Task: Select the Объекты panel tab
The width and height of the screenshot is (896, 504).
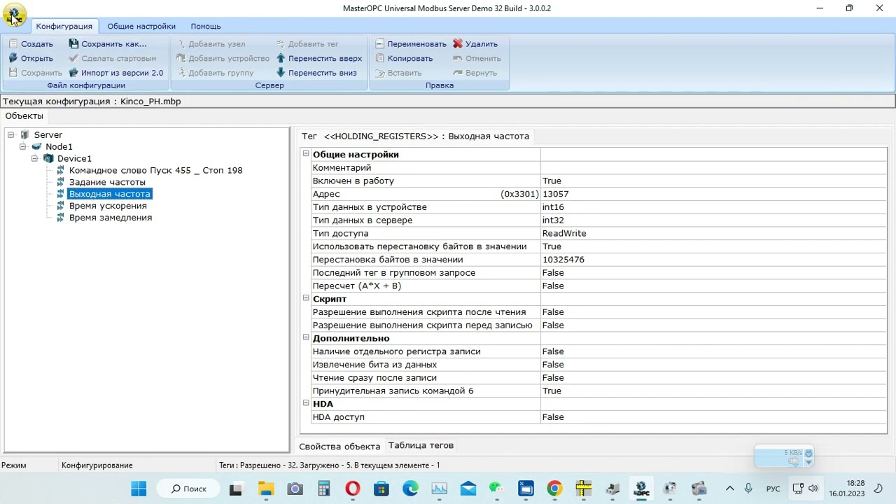Action: point(24,116)
